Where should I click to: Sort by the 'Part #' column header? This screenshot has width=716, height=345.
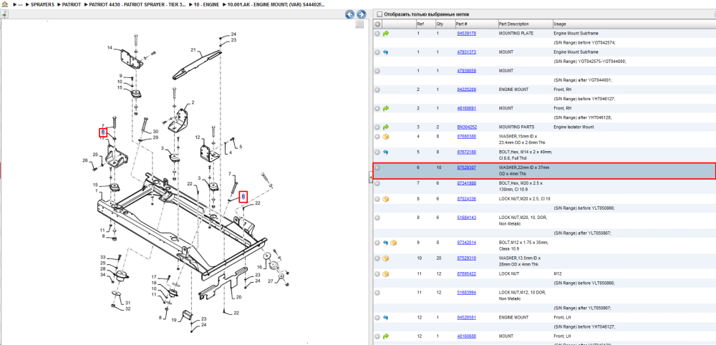pos(461,24)
